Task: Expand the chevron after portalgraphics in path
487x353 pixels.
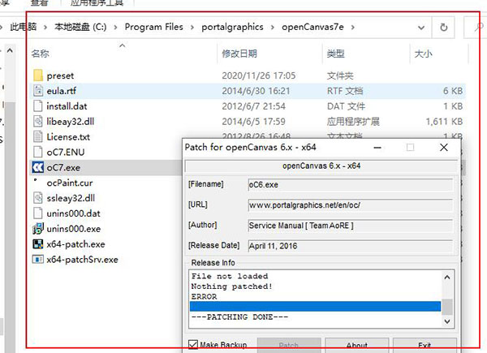Action: click(x=271, y=27)
